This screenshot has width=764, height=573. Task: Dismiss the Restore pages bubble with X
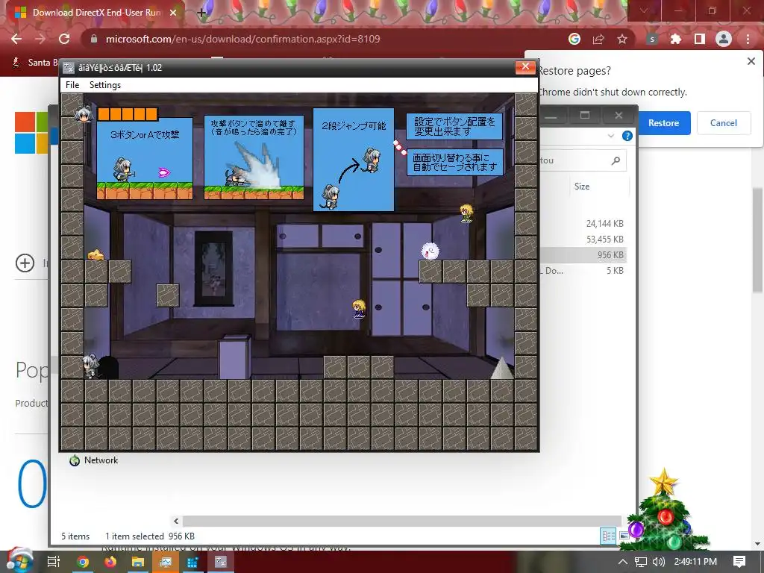point(751,61)
